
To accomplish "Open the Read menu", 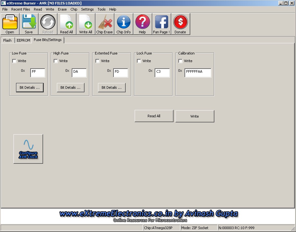I will pyautogui.click(x=38, y=9).
